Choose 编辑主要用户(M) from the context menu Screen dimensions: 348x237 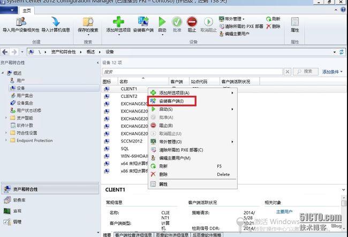click(x=192, y=158)
